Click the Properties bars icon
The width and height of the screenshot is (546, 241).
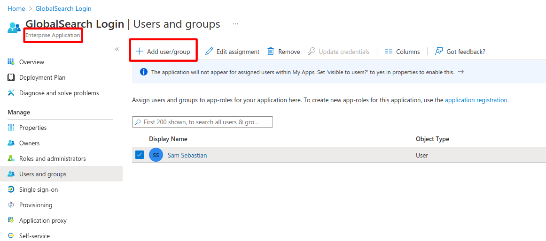point(11,128)
